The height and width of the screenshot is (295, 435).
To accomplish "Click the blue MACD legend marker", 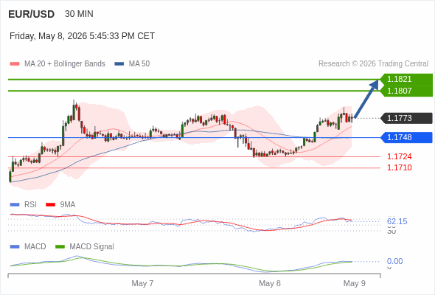I will [15, 247].
